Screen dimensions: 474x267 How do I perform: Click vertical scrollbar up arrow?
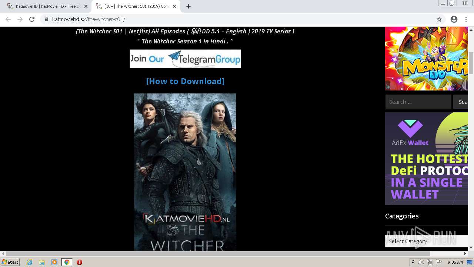471,29
